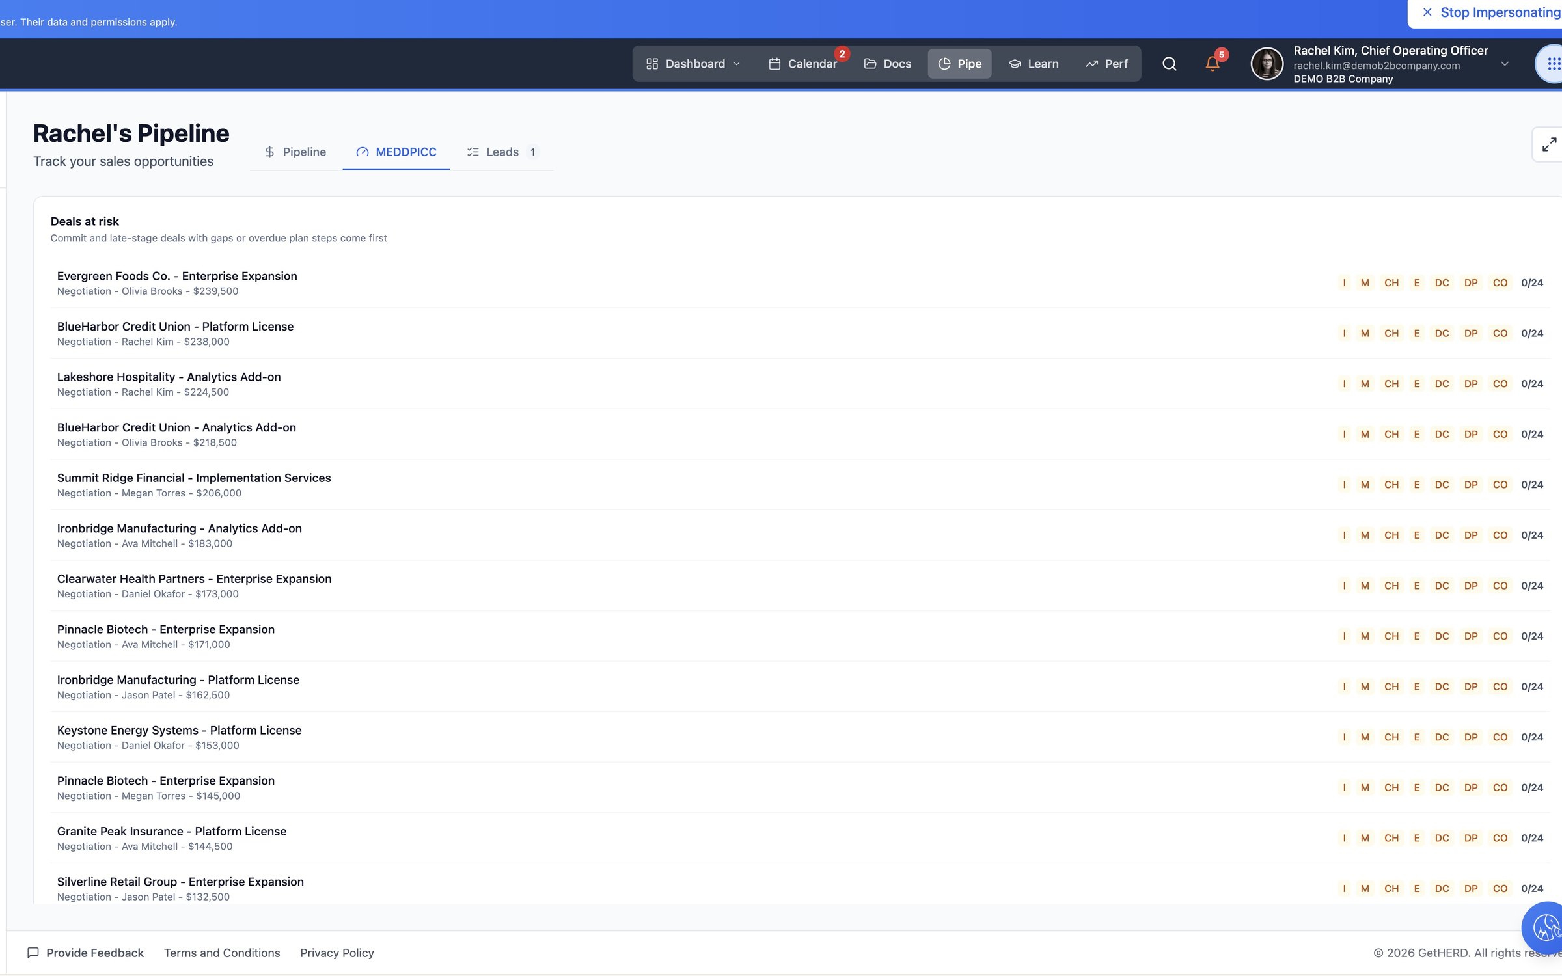Click 0/24 score on Ironbridge Platform License row
1562x976 pixels.
click(x=1532, y=686)
